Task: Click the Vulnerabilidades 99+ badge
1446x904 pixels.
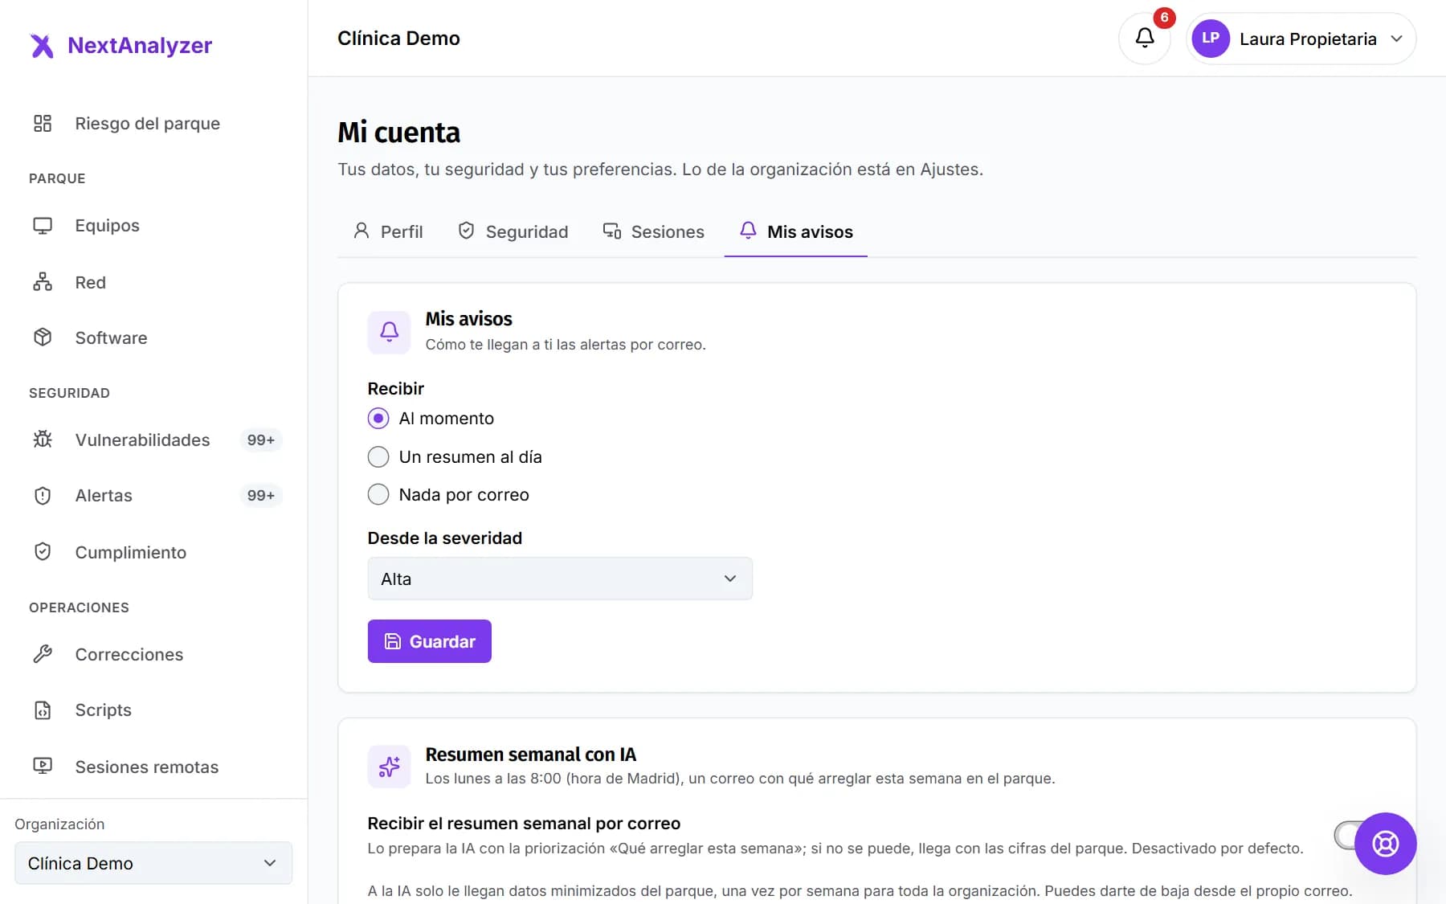Action: [x=261, y=440]
